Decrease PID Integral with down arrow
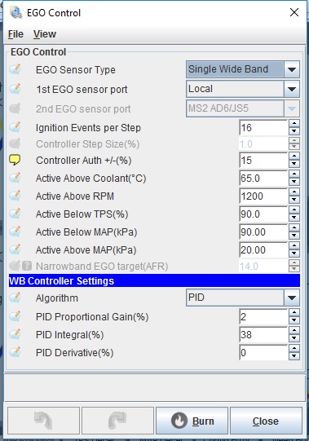 (x=294, y=338)
